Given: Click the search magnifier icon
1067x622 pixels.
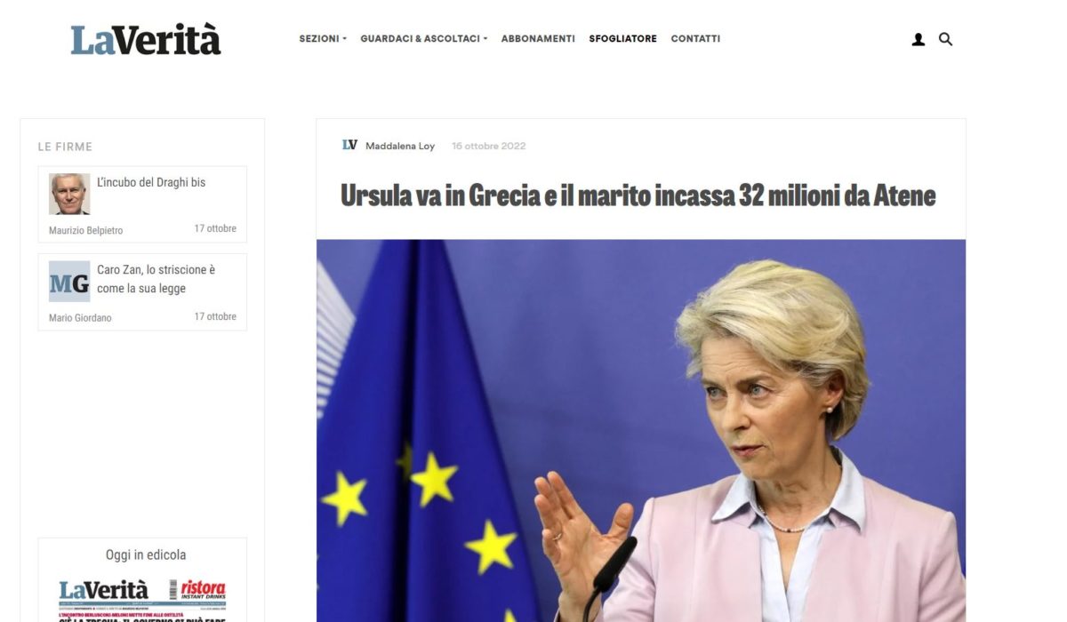Looking at the screenshot, I should [945, 39].
